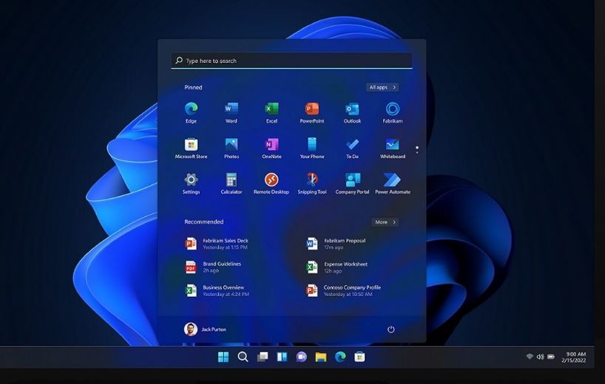The height and width of the screenshot is (384, 605).
Task: Click the battery tray icon
Action: (x=551, y=357)
